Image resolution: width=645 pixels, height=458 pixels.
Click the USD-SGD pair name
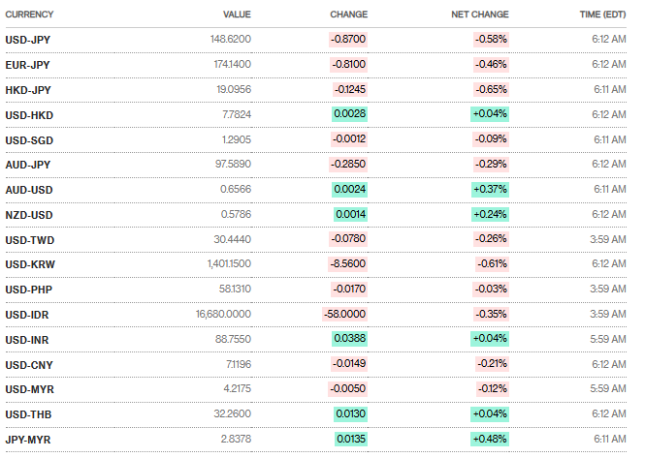pyautogui.click(x=28, y=138)
